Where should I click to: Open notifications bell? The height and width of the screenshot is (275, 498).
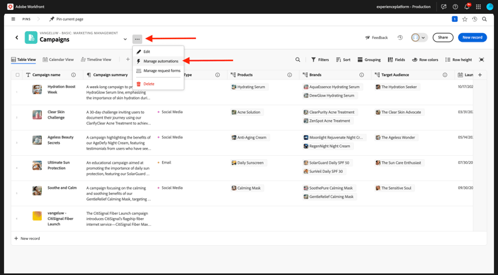click(x=467, y=7)
